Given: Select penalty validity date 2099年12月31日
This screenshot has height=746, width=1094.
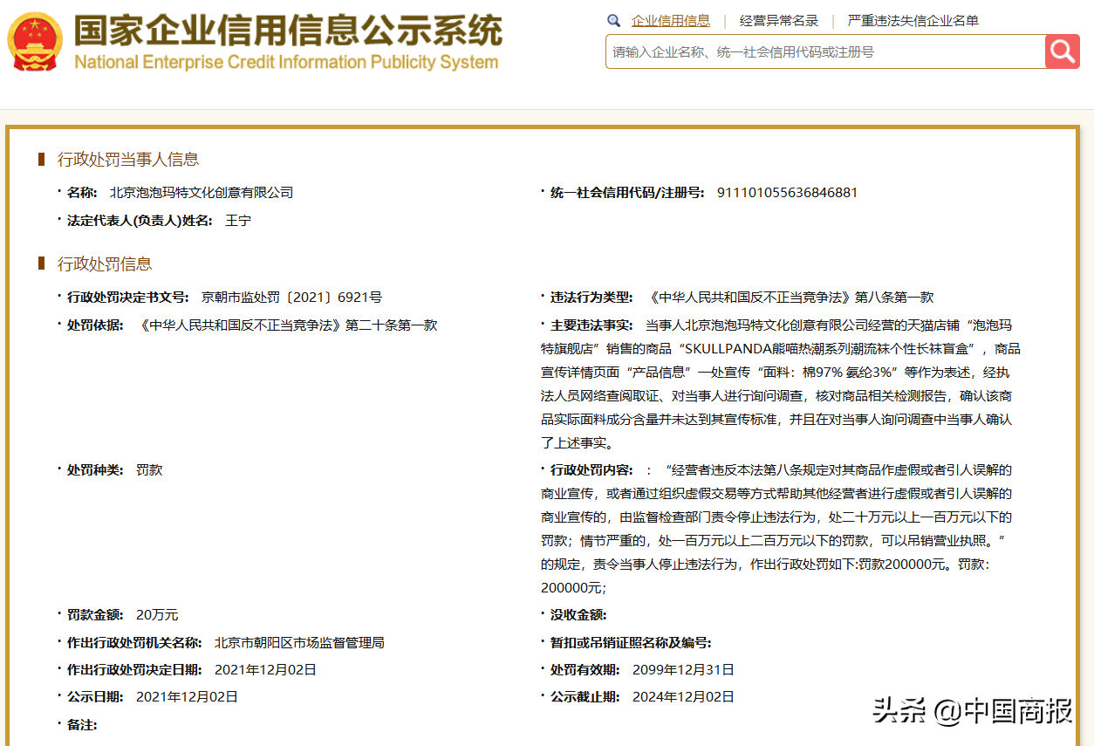Looking at the screenshot, I should coord(683,670).
